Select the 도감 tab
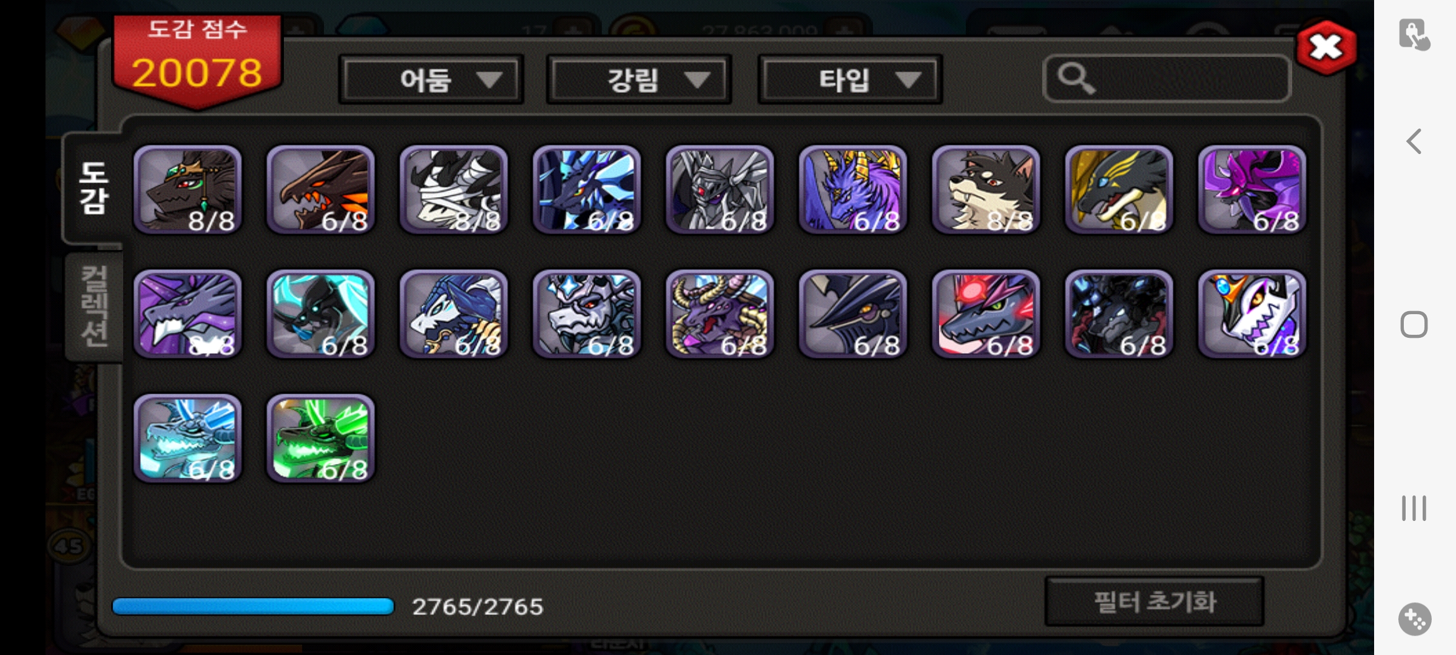The image size is (1456, 655). pyautogui.click(x=93, y=188)
